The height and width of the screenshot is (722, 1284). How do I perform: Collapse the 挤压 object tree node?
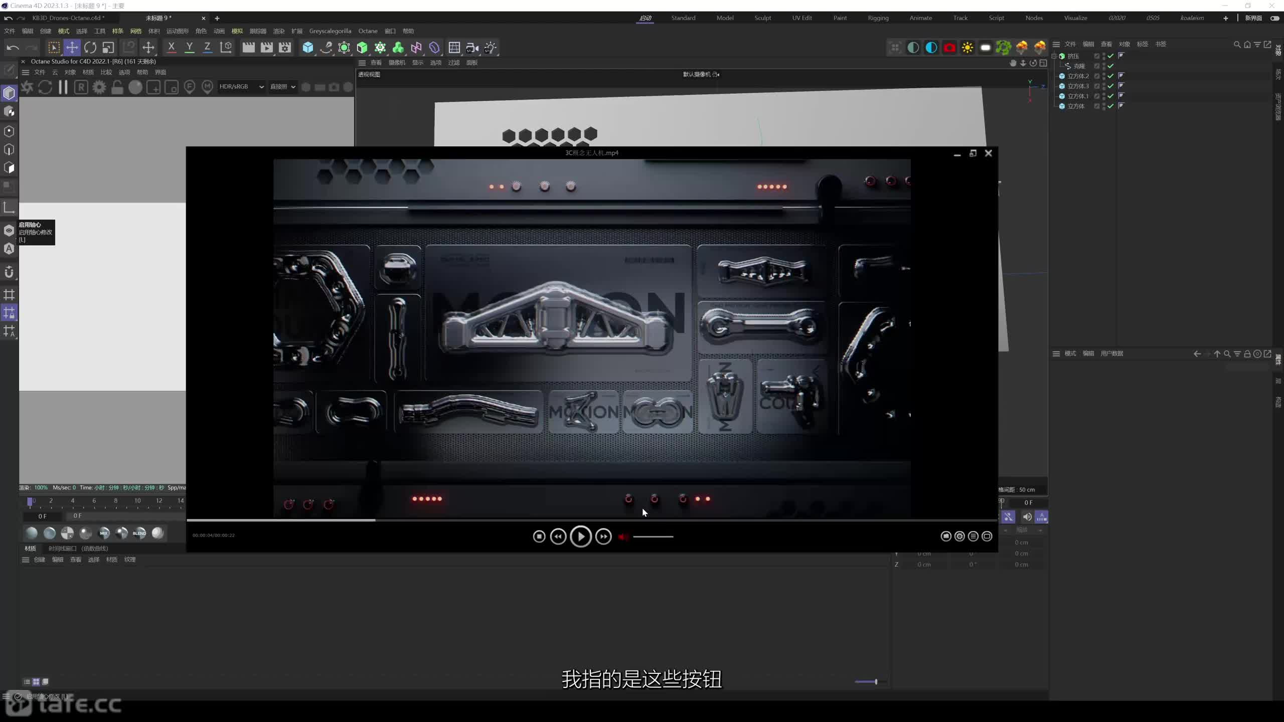click(1054, 56)
